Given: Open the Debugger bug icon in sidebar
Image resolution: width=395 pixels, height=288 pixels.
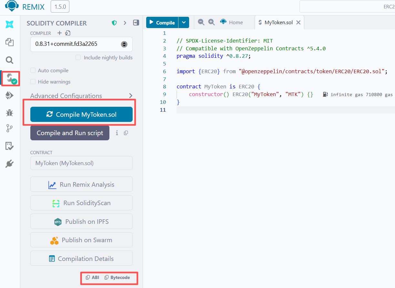Looking at the screenshot, I should tap(10, 113).
